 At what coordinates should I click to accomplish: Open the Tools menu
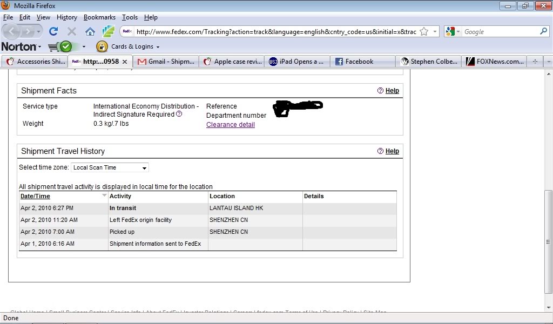click(130, 17)
